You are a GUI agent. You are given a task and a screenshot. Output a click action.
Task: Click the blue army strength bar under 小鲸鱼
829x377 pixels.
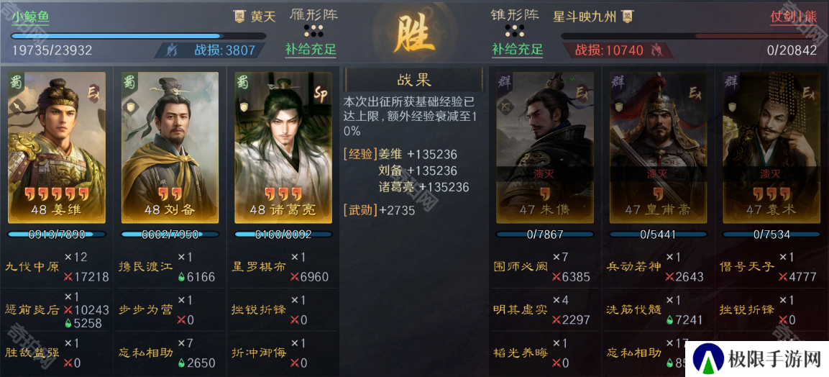139,37
